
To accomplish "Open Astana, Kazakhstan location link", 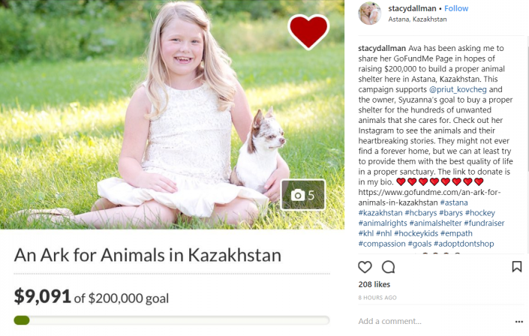I will pyautogui.click(x=418, y=19).
